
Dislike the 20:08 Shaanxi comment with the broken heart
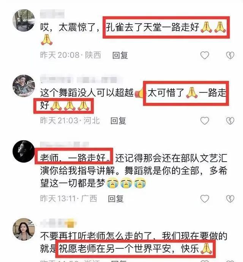tap(230, 55)
